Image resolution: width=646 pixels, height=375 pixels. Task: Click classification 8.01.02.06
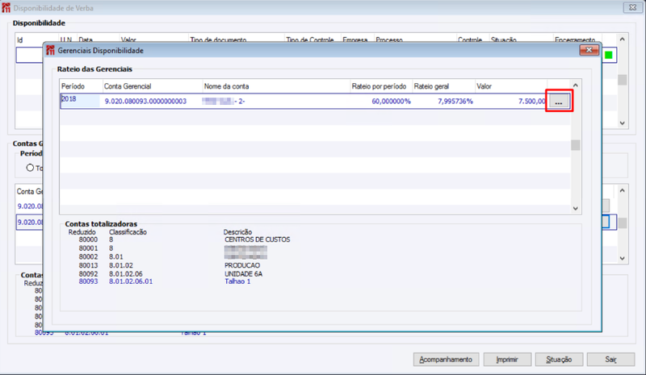[x=126, y=273]
